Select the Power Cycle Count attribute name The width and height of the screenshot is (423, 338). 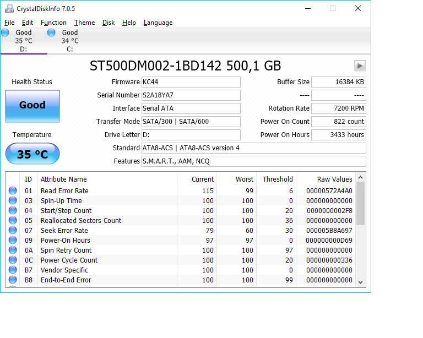pyautogui.click(x=69, y=260)
